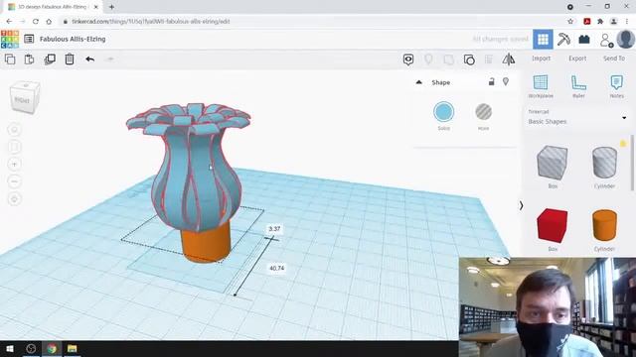The width and height of the screenshot is (636, 357).
Task: Click the design name Fabulous Allis-Elzing
Action: 73,39
